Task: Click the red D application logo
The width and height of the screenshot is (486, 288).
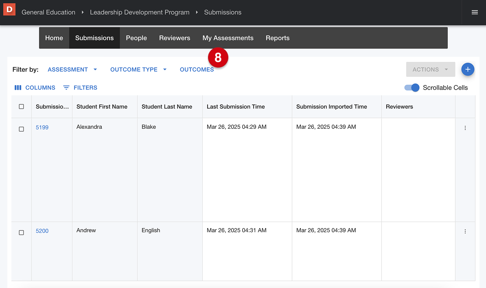Action: coord(9,9)
